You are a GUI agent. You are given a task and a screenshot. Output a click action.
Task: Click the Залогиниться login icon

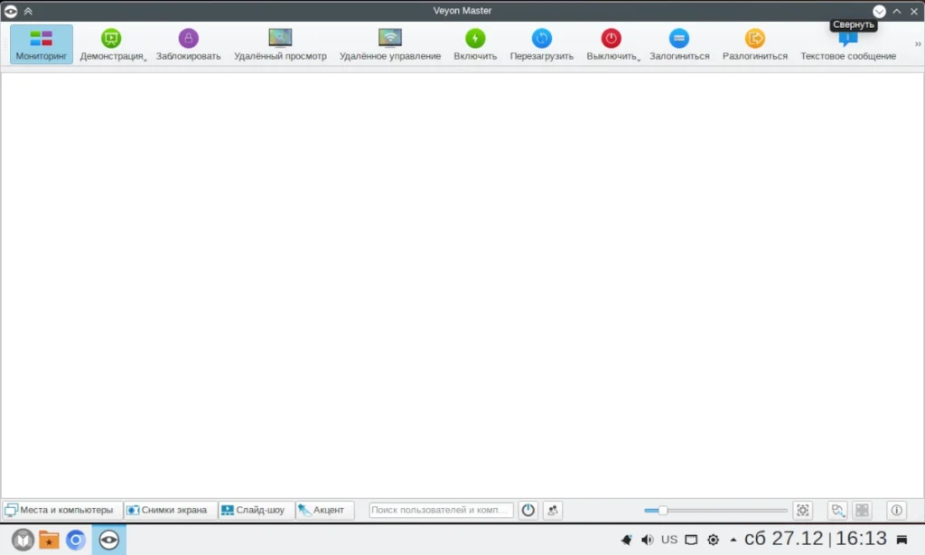[x=679, y=38]
